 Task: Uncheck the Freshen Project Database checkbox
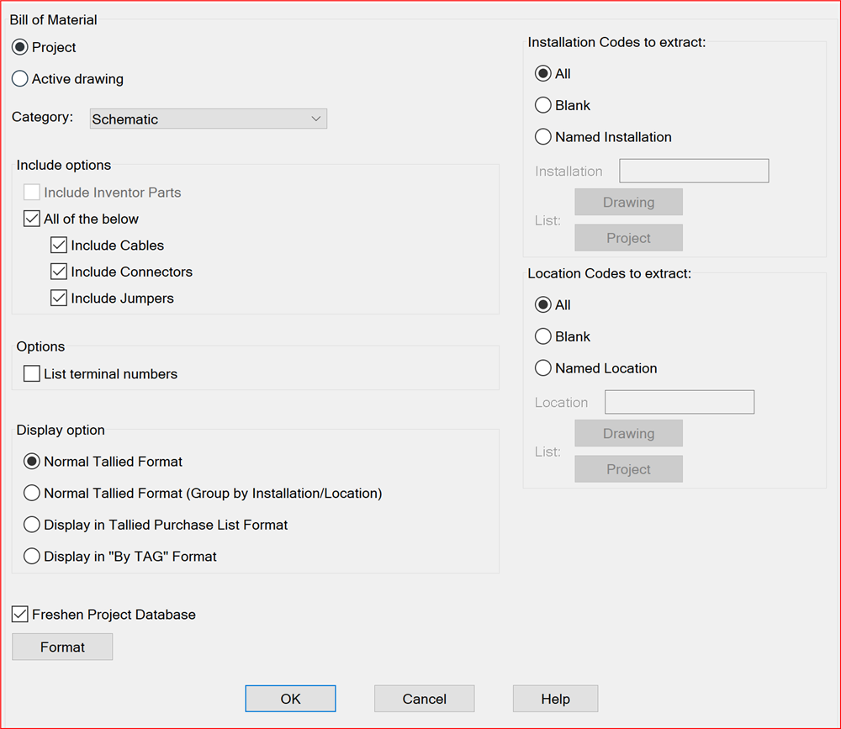coord(20,614)
